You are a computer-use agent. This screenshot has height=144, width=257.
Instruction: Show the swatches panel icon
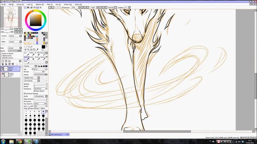tap(37, 8)
